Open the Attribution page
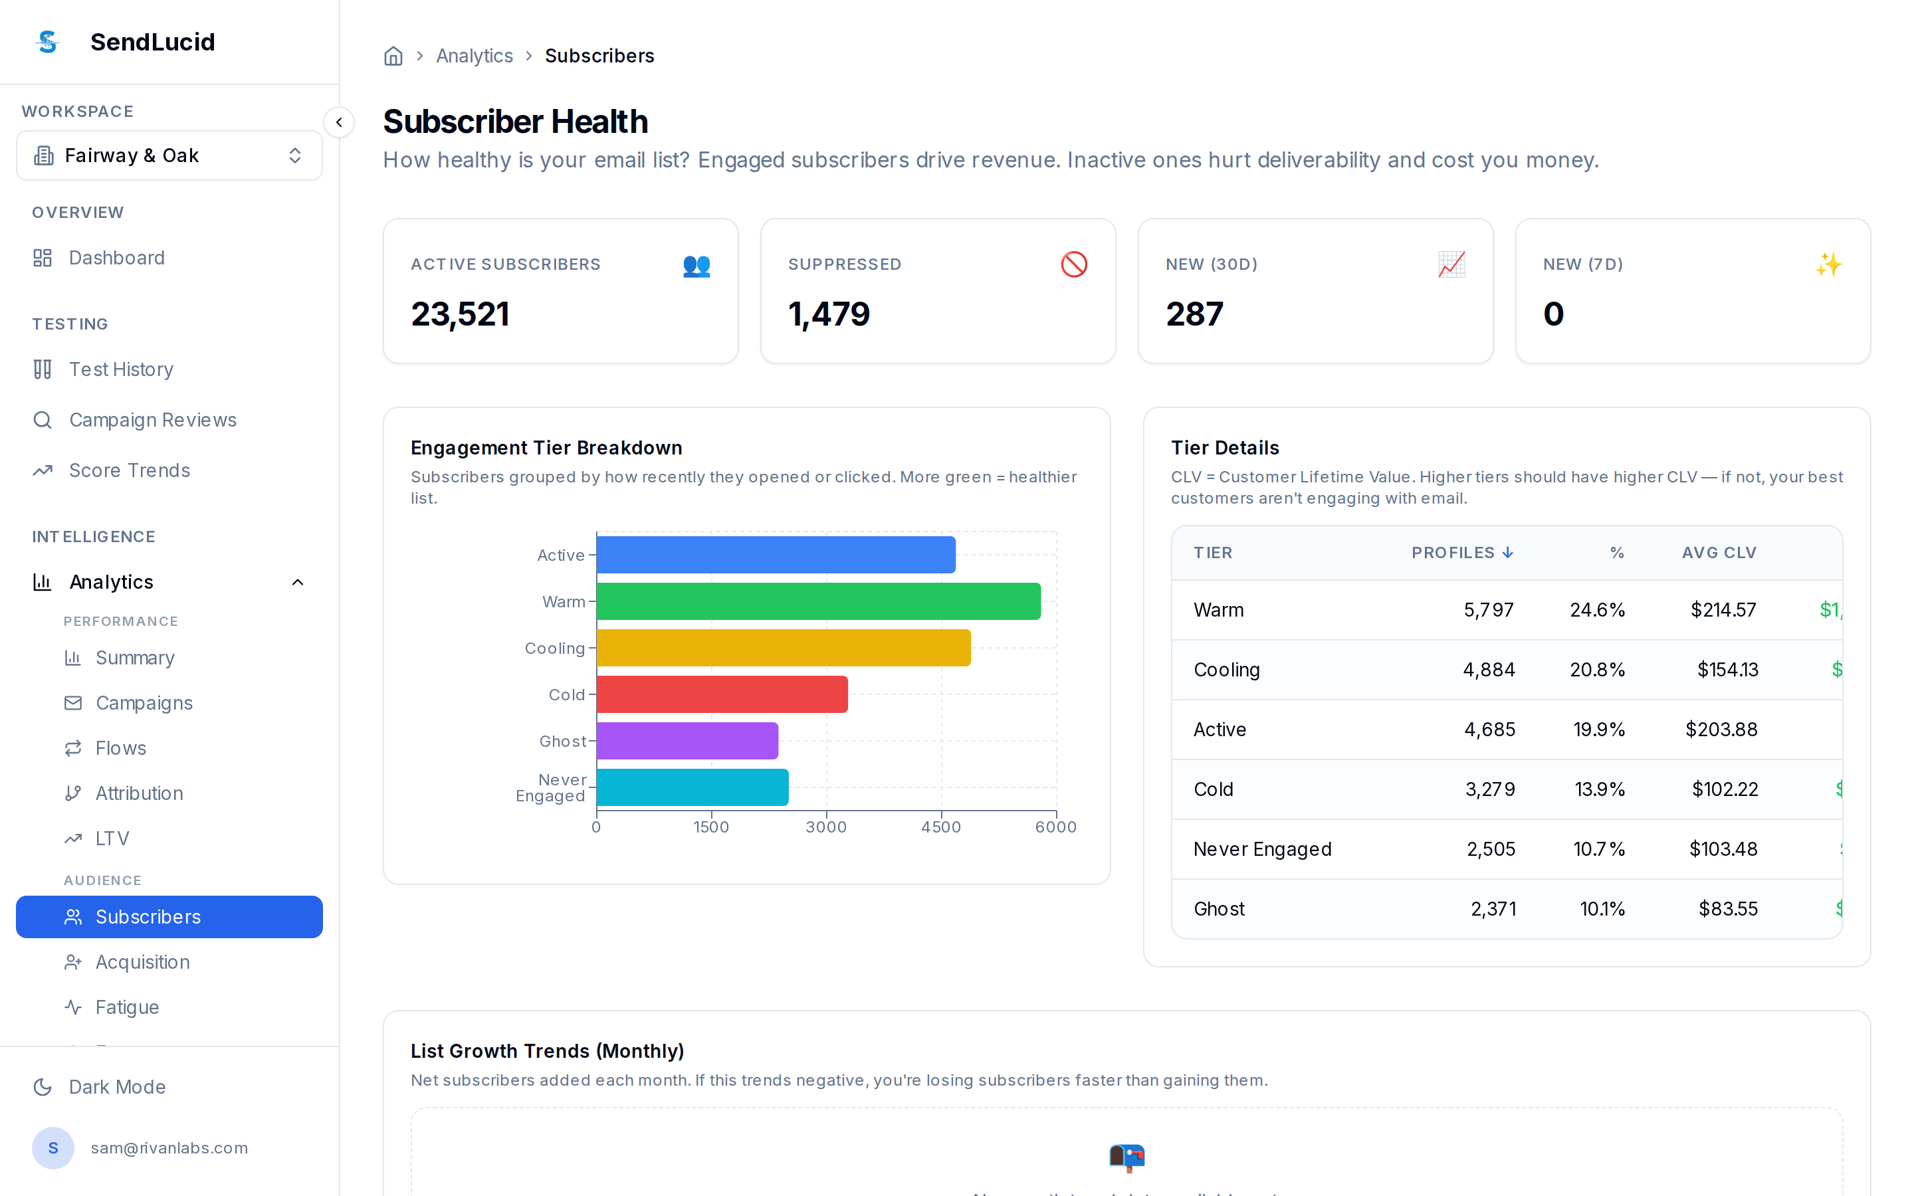The height and width of the screenshot is (1196, 1914). (x=169, y=793)
